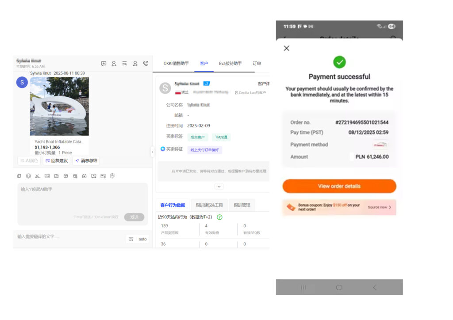Click the 回复建议 reply suggestion button
453x320 pixels.
click(x=56, y=160)
